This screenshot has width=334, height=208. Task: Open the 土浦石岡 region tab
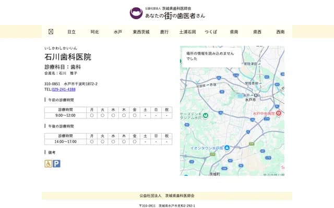point(187,32)
